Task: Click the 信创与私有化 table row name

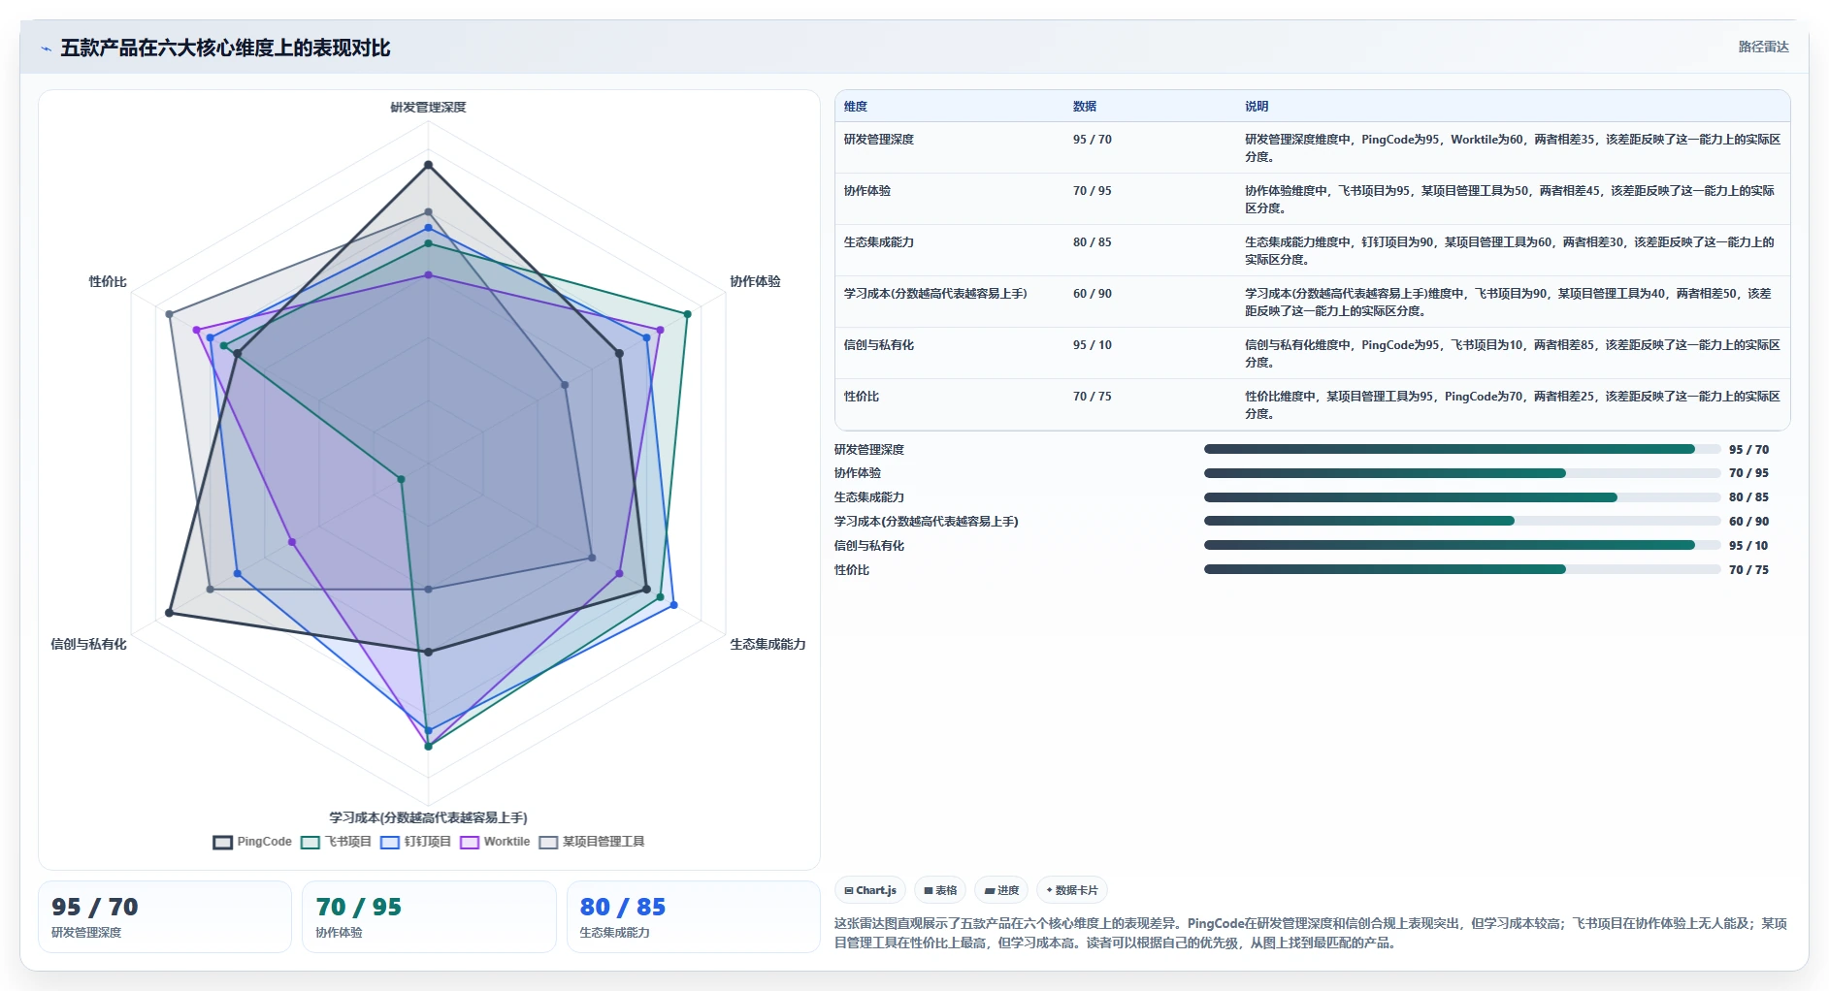Action: pyautogui.click(x=879, y=345)
